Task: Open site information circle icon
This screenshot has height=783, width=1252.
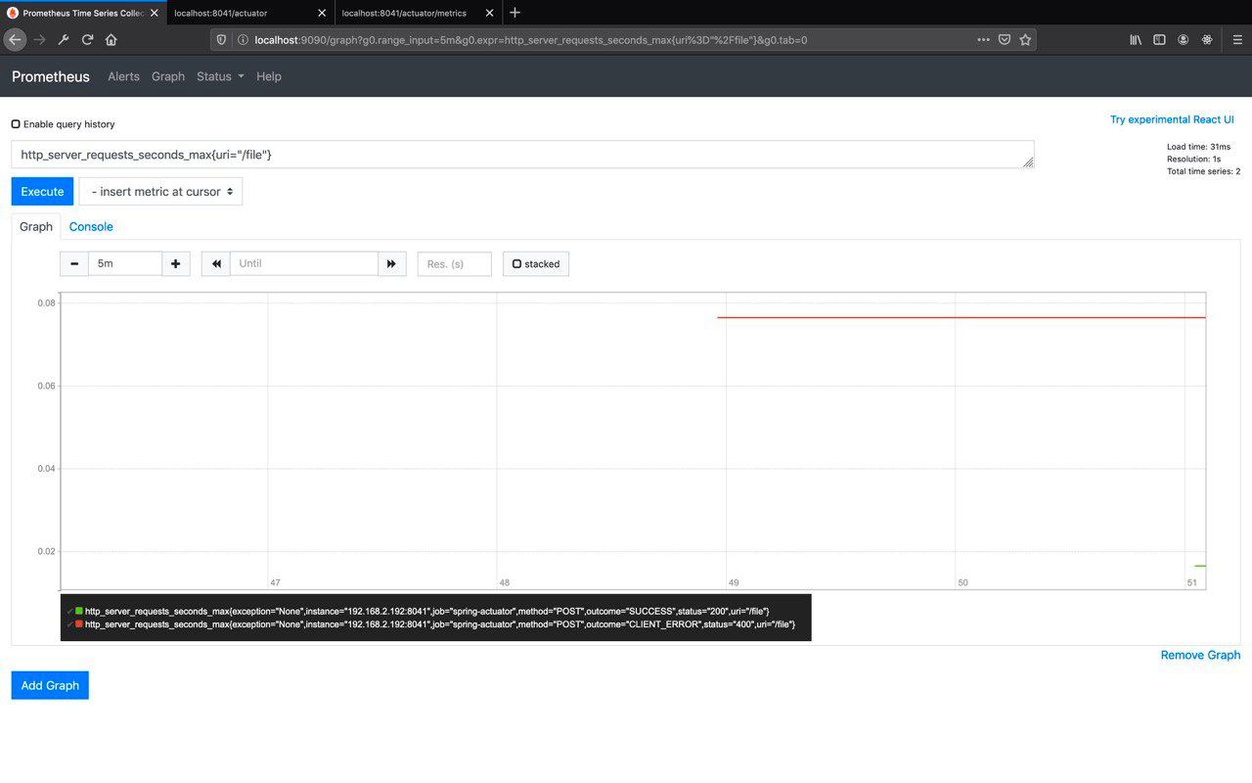Action: (243, 40)
